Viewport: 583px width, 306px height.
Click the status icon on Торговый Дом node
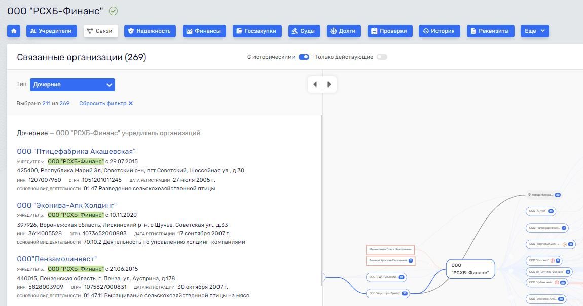(564, 244)
